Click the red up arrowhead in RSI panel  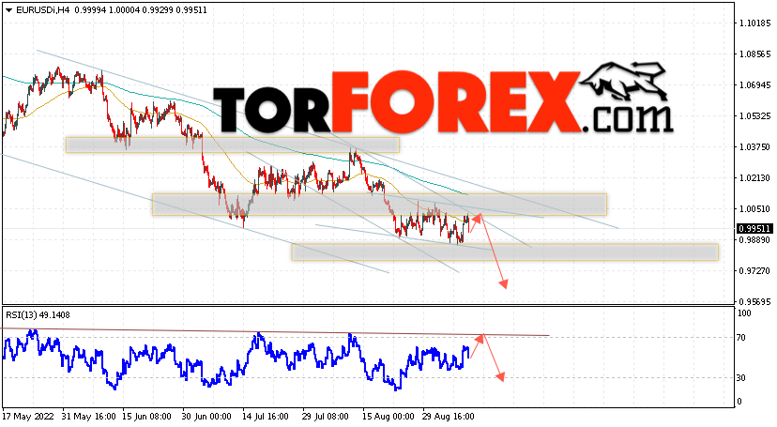480,339
